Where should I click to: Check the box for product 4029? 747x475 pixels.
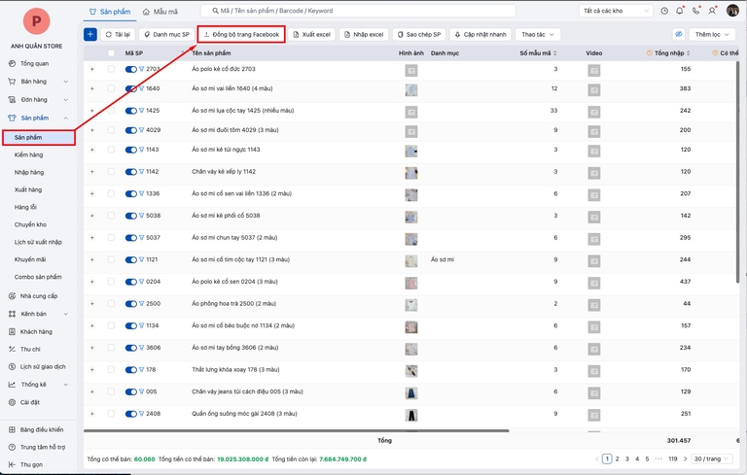click(111, 129)
